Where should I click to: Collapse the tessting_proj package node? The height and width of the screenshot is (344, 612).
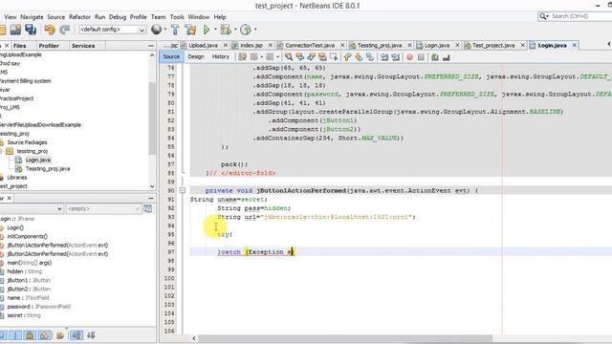[x=1, y=151]
